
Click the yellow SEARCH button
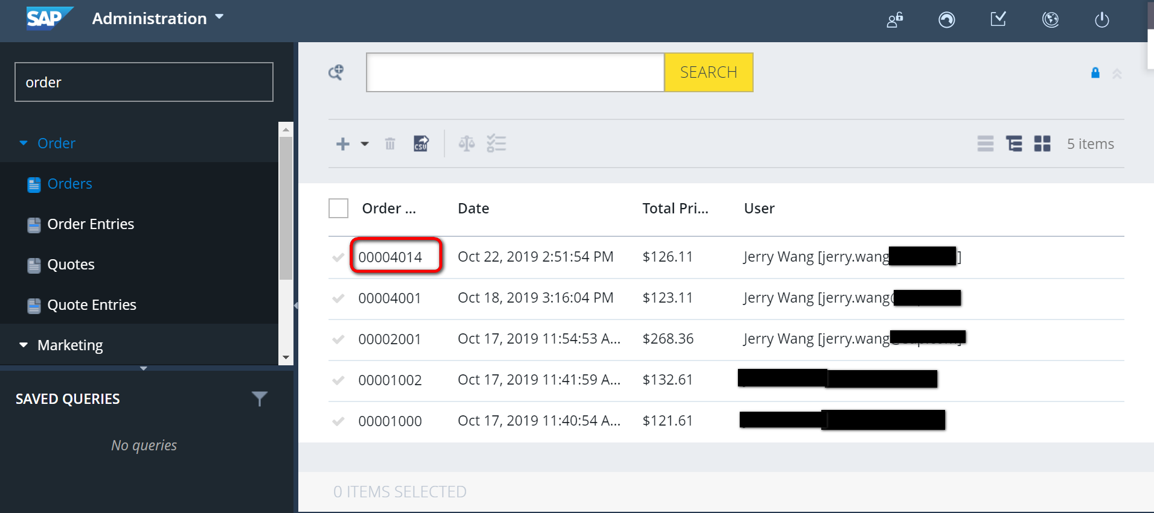click(x=708, y=72)
